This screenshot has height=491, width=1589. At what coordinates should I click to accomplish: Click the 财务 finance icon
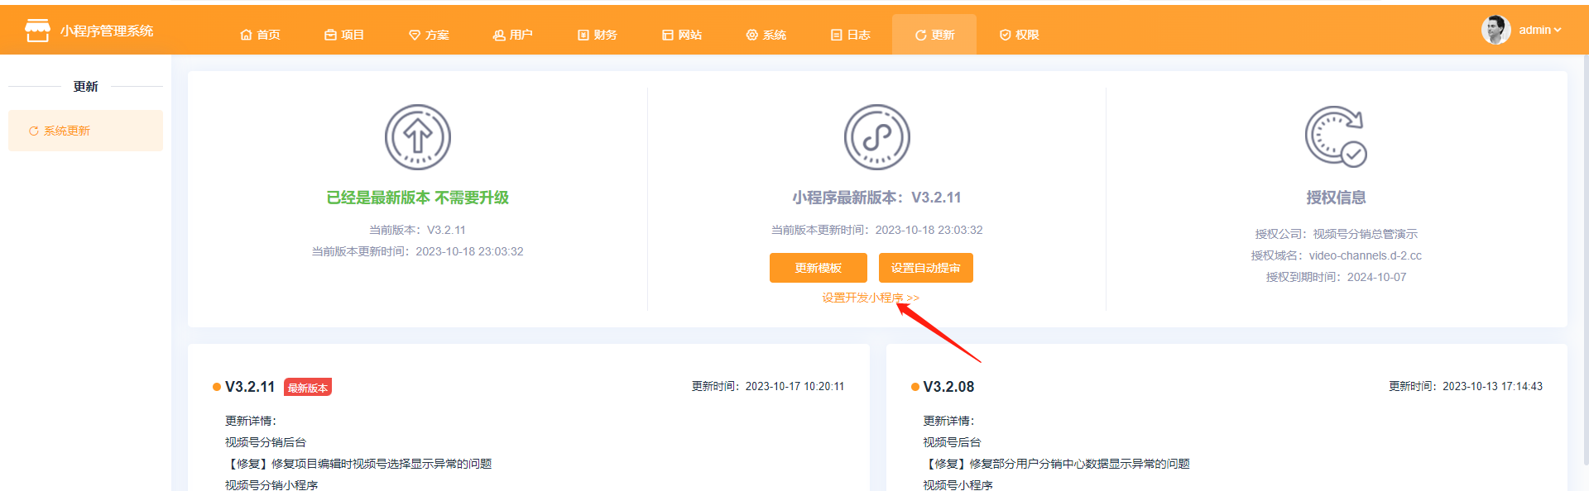pos(583,35)
